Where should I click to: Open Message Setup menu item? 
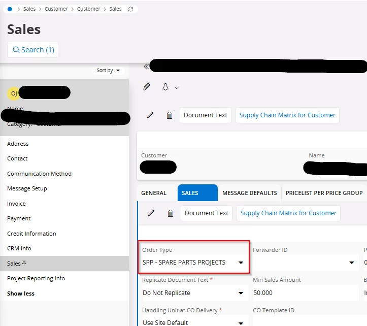tap(64, 188)
